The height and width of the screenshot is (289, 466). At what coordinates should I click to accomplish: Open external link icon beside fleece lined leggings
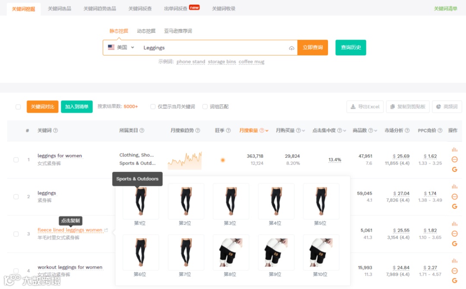[x=106, y=230]
